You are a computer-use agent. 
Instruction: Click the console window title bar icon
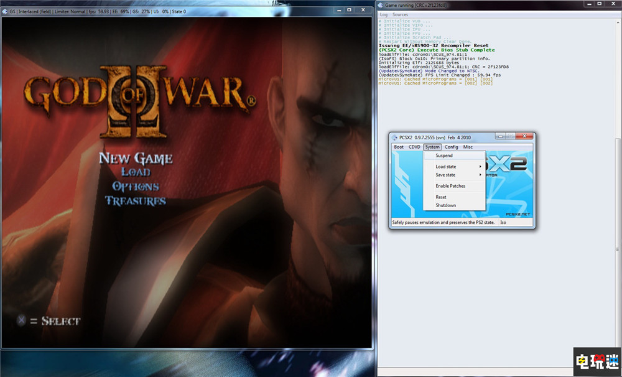(381, 5)
